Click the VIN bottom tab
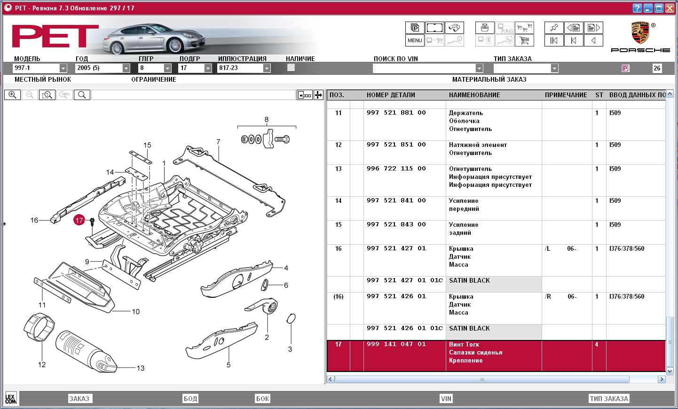Viewport: 678px width, 409px height. 446,399
